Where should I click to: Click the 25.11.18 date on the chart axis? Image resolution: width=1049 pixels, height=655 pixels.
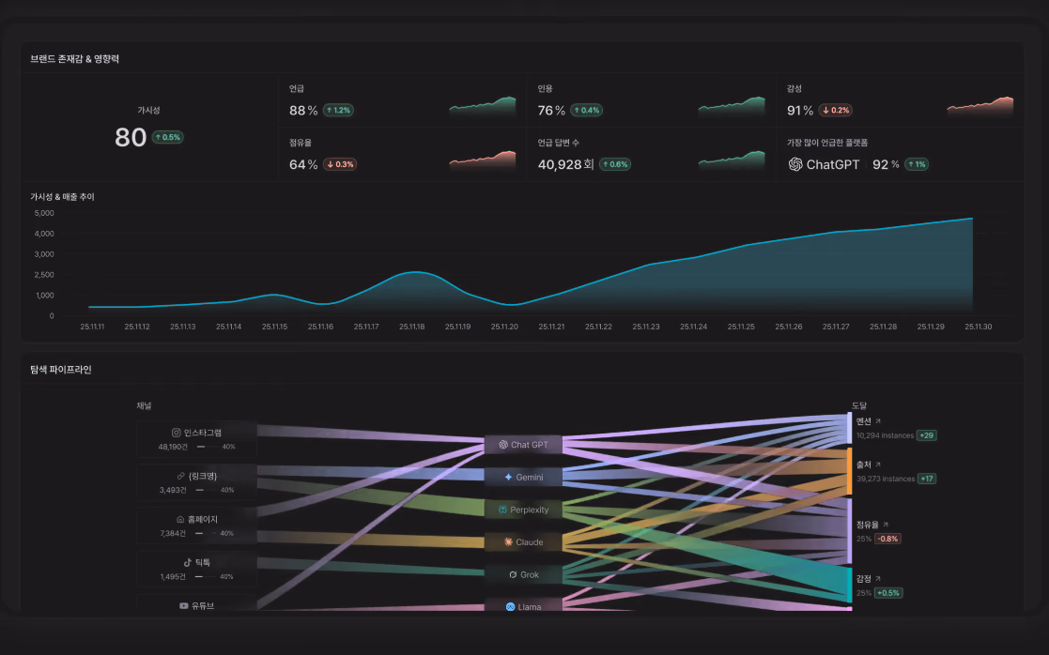(x=412, y=327)
